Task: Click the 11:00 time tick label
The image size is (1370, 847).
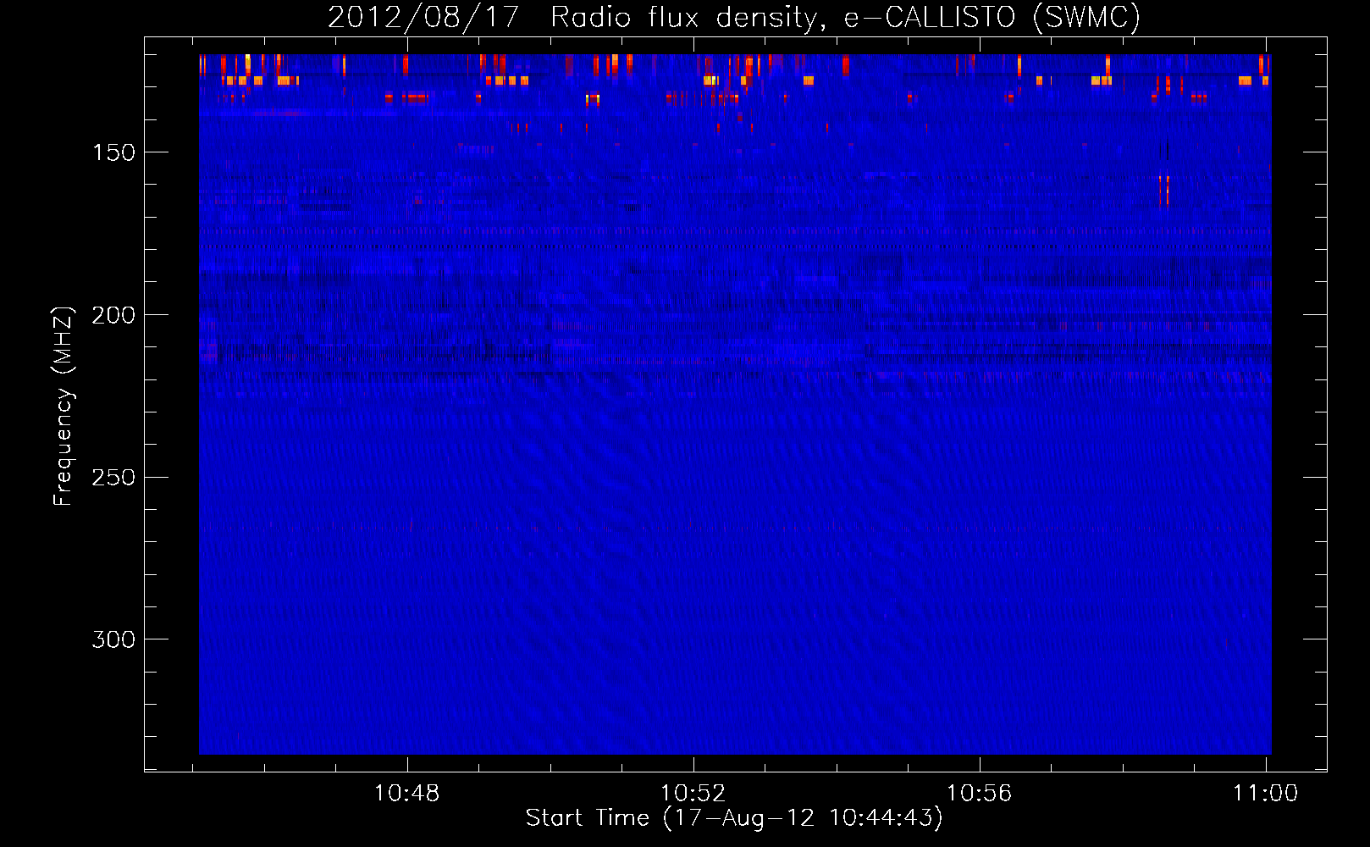Action: point(1265,793)
